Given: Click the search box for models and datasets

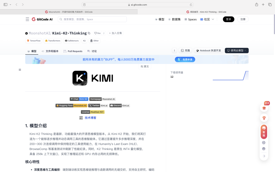Looking at the screenshot, I should (x=92, y=19).
